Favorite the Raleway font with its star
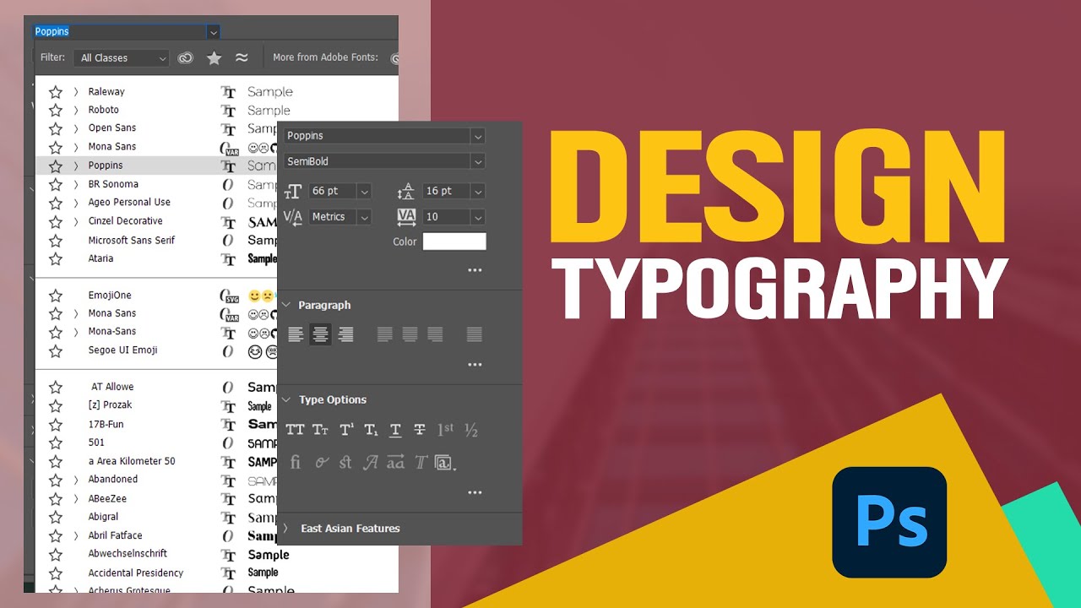This screenshot has width=1081, height=608. (x=56, y=92)
